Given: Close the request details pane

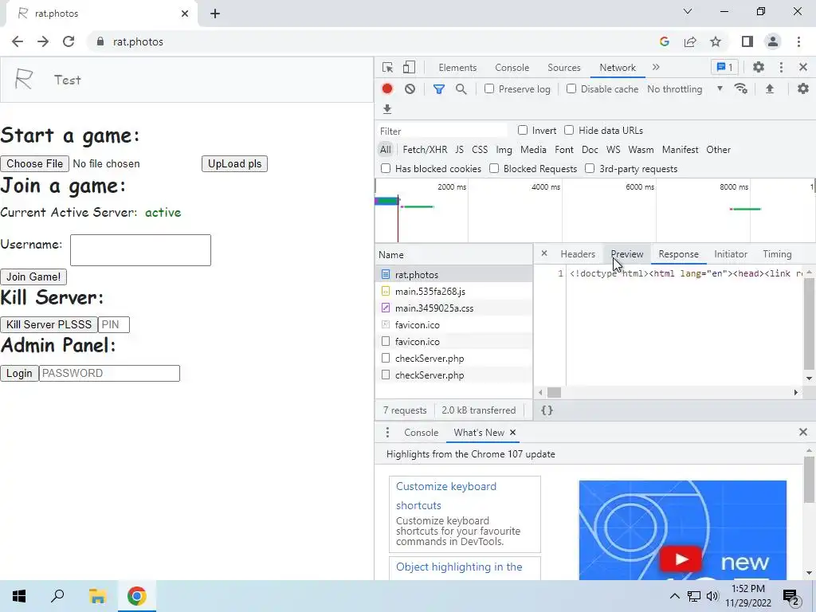Looking at the screenshot, I should click(544, 253).
